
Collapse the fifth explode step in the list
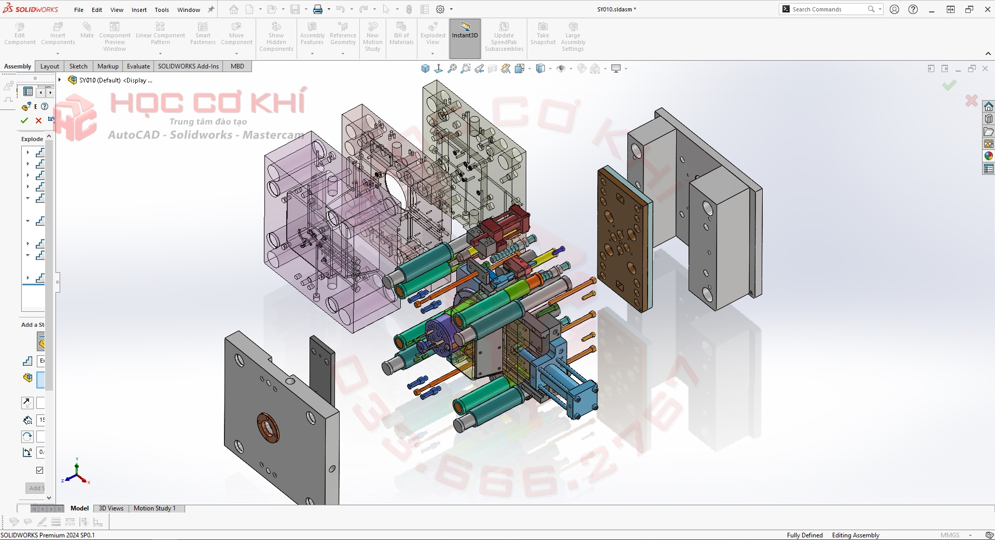click(x=27, y=198)
